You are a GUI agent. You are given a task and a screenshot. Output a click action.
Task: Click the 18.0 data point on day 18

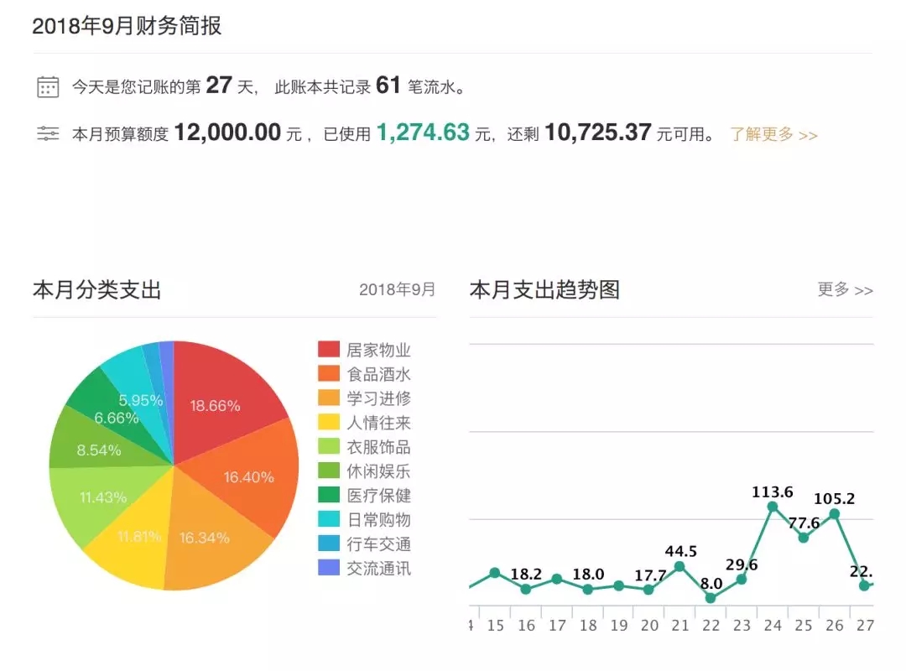[x=587, y=590]
